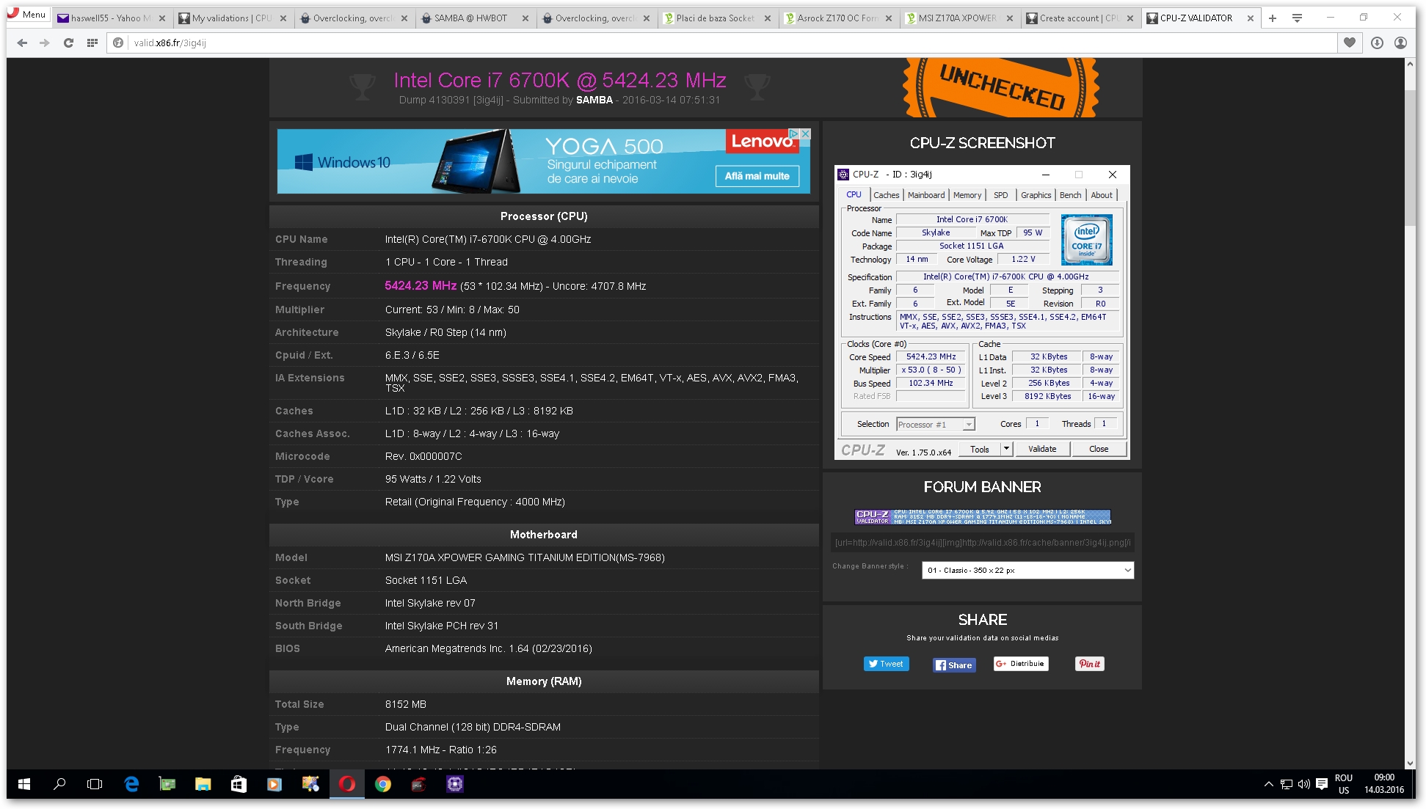The width and height of the screenshot is (1426, 809).
Task: Open CPU-Z purple chip taskbar icon
Action: [x=455, y=784]
